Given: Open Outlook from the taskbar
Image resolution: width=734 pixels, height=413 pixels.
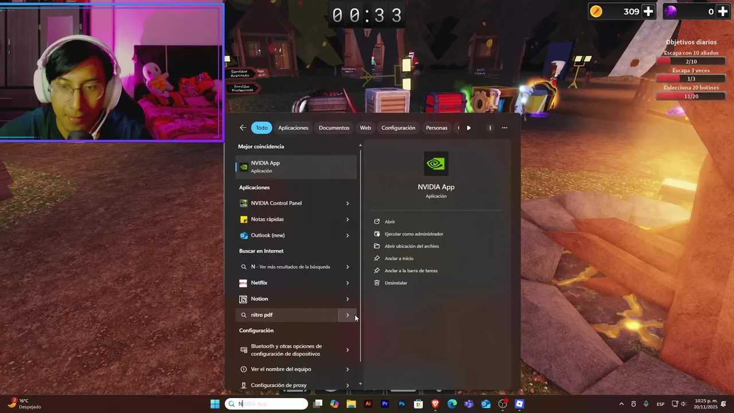Looking at the screenshot, I should [x=486, y=404].
